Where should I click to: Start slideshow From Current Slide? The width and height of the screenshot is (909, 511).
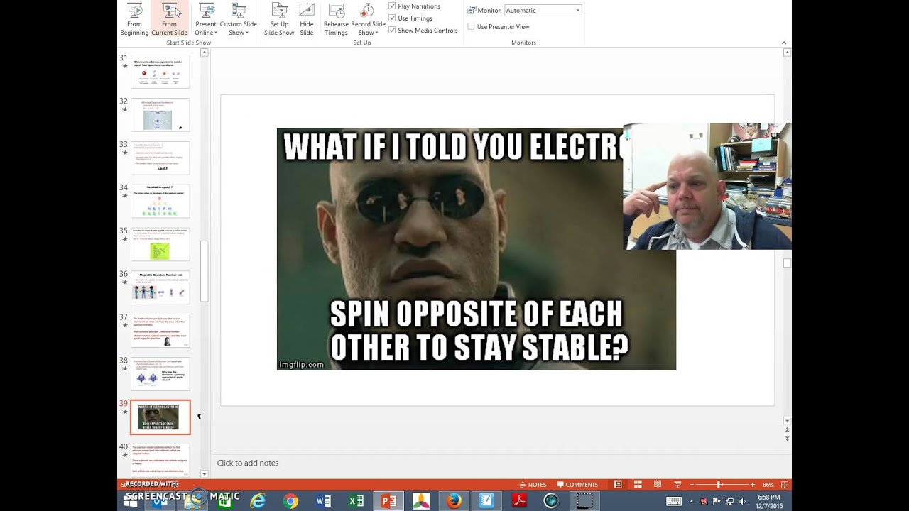pos(169,19)
